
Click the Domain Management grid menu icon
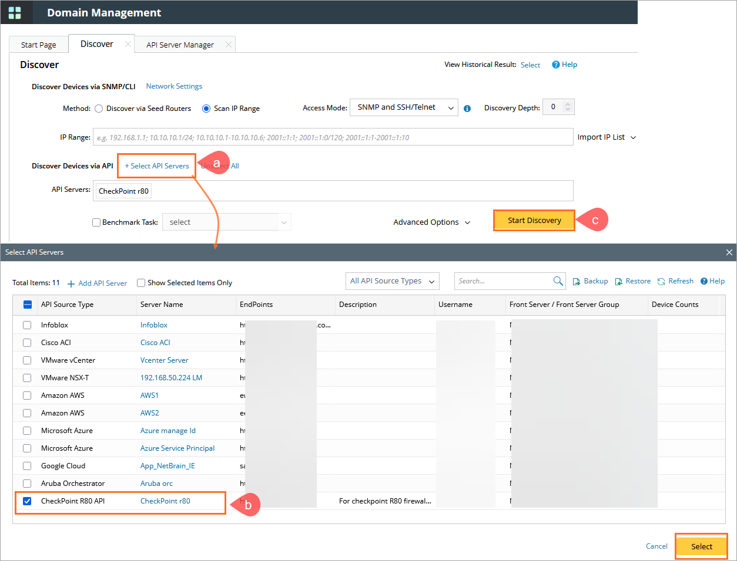(15, 12)
